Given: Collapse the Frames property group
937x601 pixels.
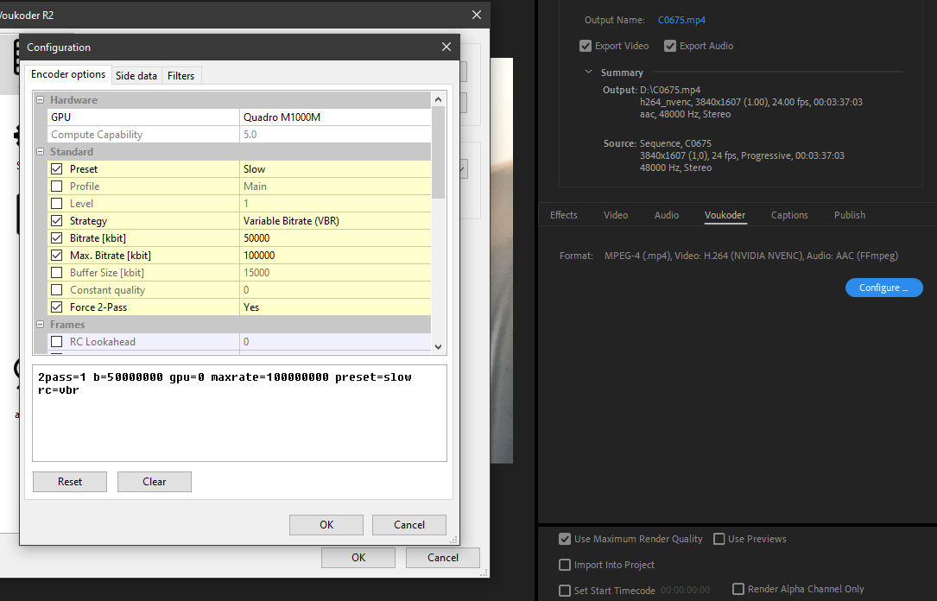Looking at the screenshot, I should (x=41, y=325).
